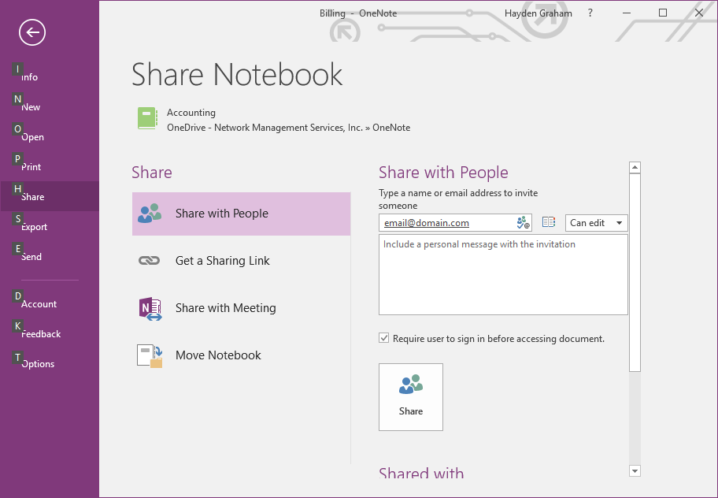Go back using the circular arrow button

pyautogui.click(x=32, y=32)
